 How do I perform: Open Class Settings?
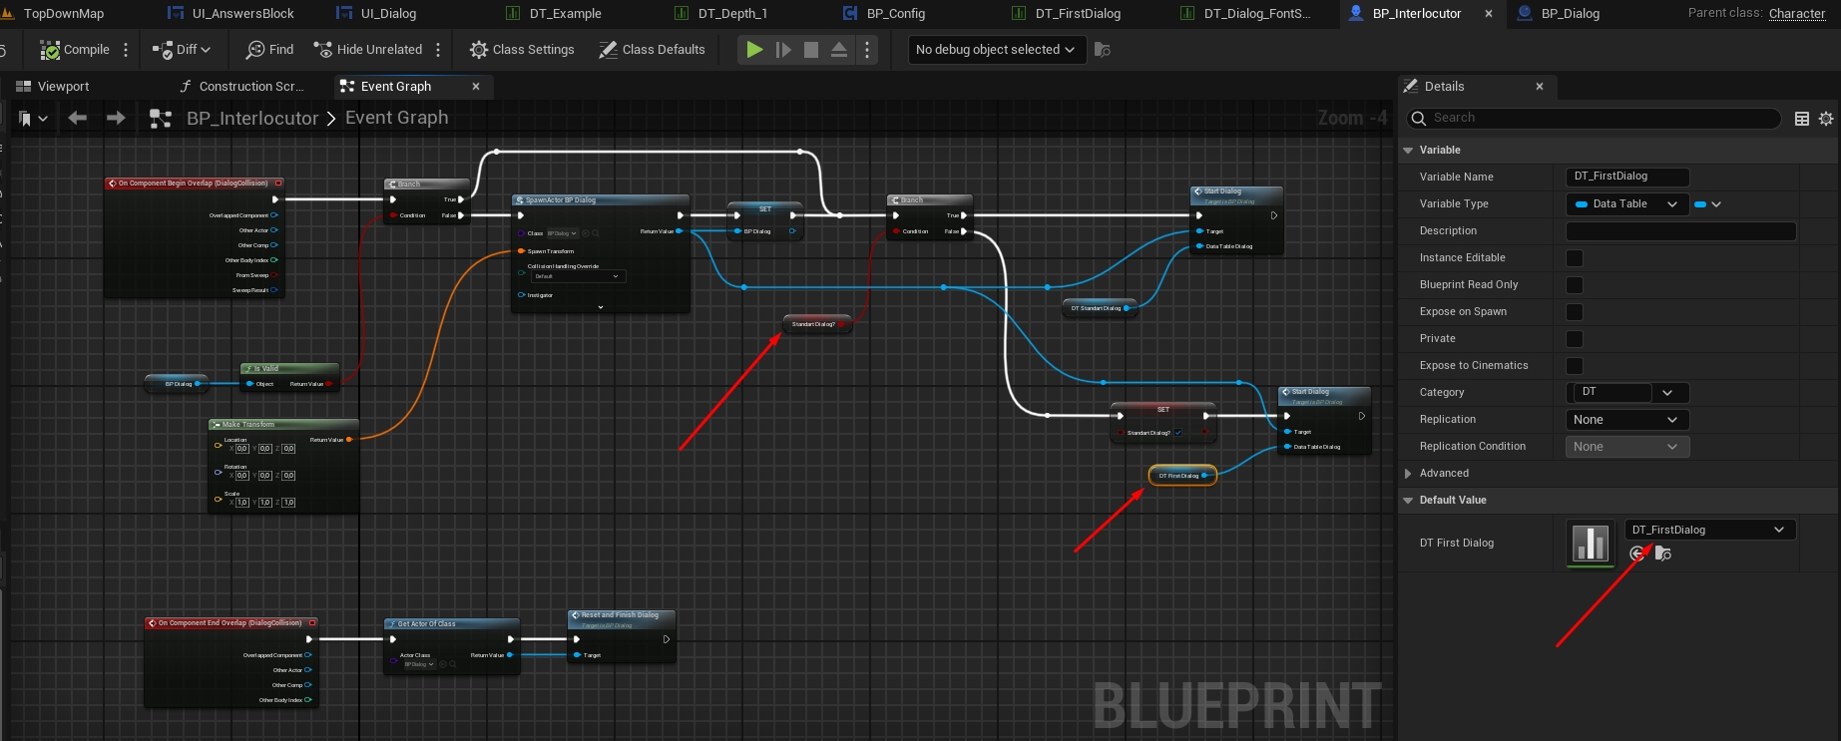pyautogui.click(x=522, y=50)
